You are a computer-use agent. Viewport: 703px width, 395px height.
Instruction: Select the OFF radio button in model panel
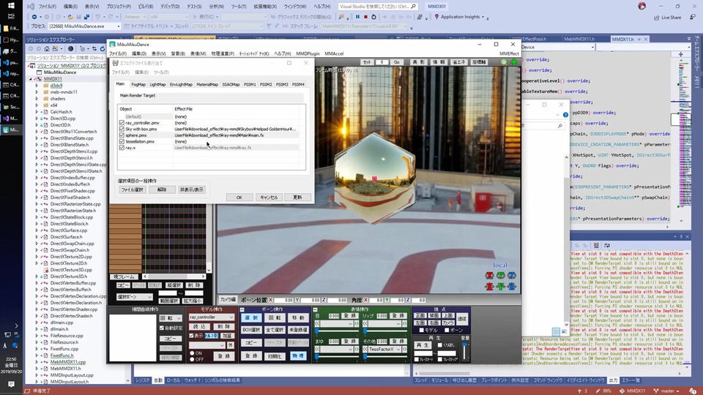tap(193, 359)
